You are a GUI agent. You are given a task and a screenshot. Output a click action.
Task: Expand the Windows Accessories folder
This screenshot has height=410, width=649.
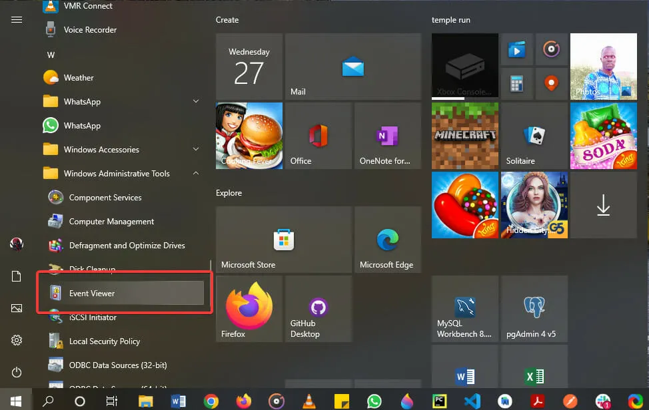point(196,150)
